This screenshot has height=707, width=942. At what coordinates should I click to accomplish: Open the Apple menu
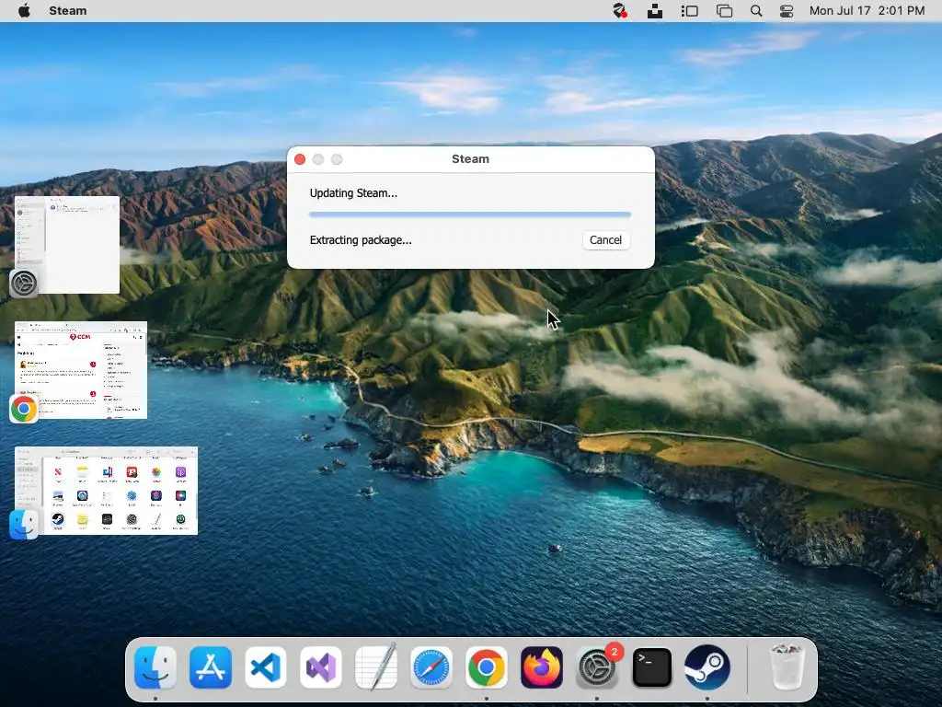tap(24, 11)
